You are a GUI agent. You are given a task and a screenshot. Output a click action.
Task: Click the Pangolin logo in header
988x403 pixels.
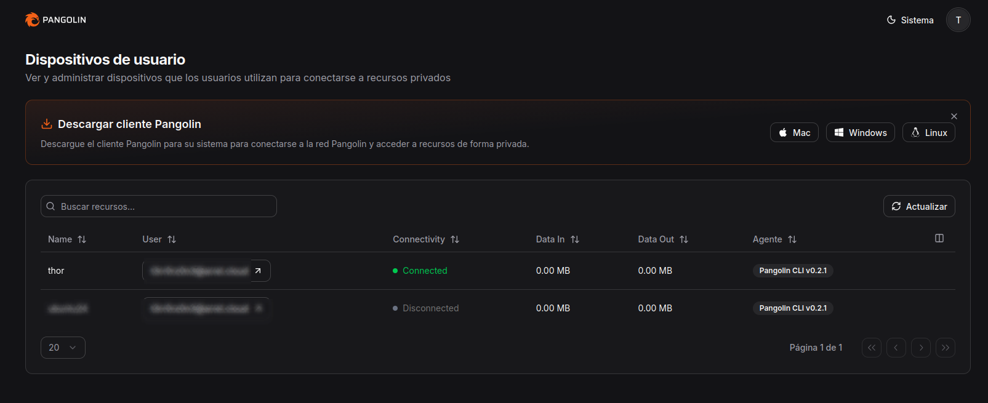pos(55,20)
